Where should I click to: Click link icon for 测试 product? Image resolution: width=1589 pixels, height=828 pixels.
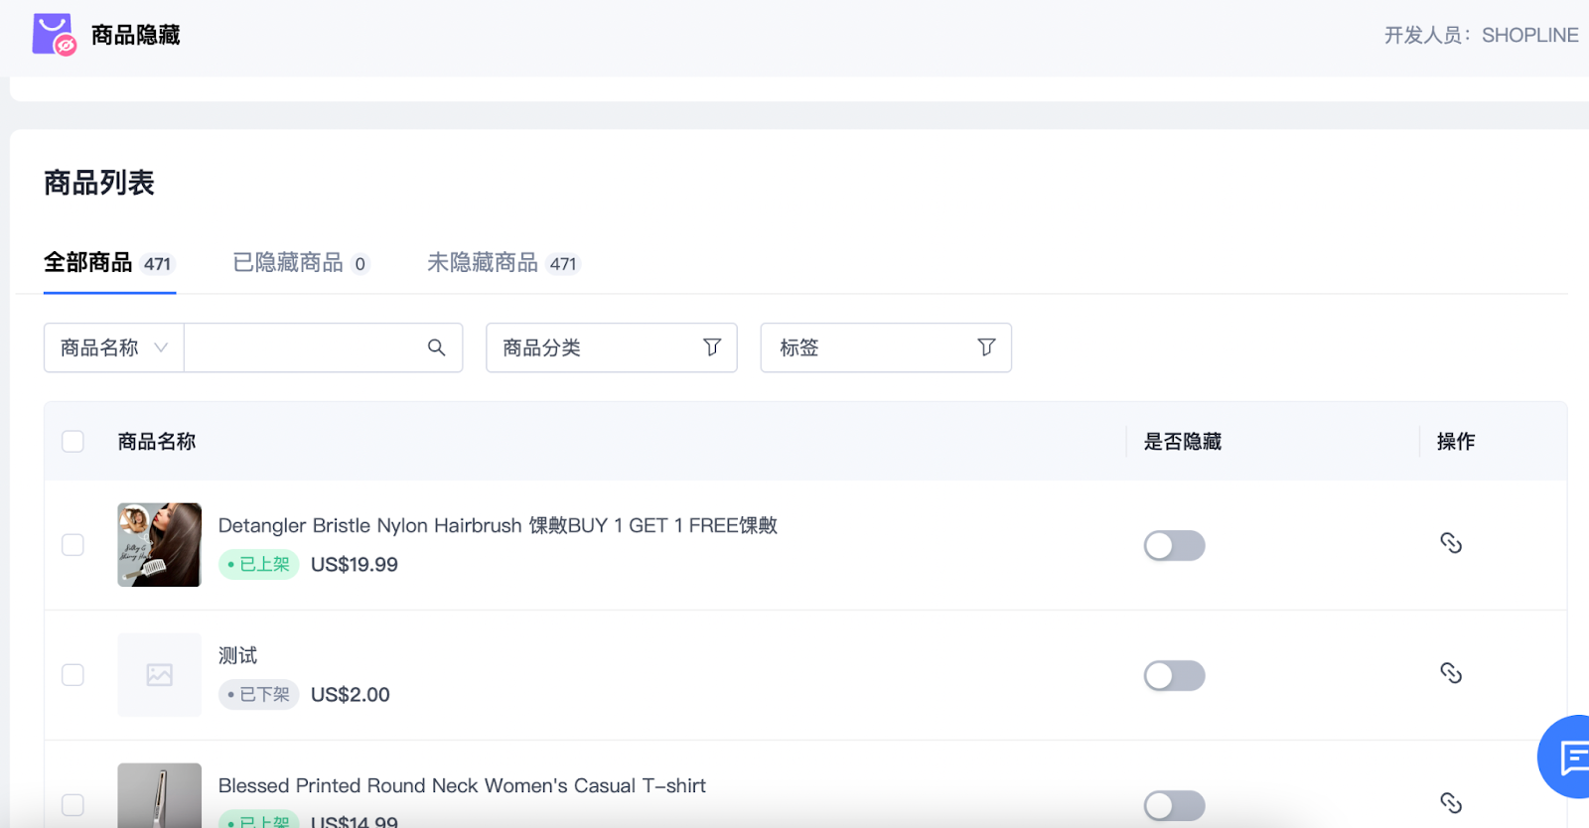coord(1451,673)
